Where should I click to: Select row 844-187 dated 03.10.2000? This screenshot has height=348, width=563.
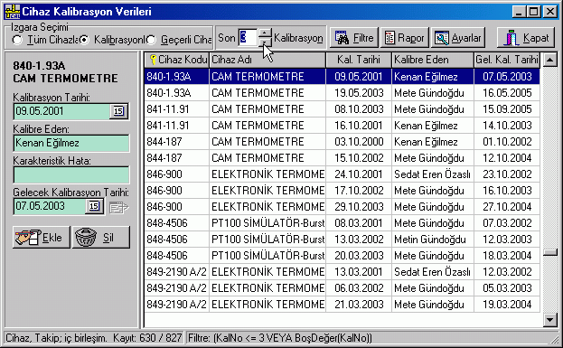click(x=342, y=142)
